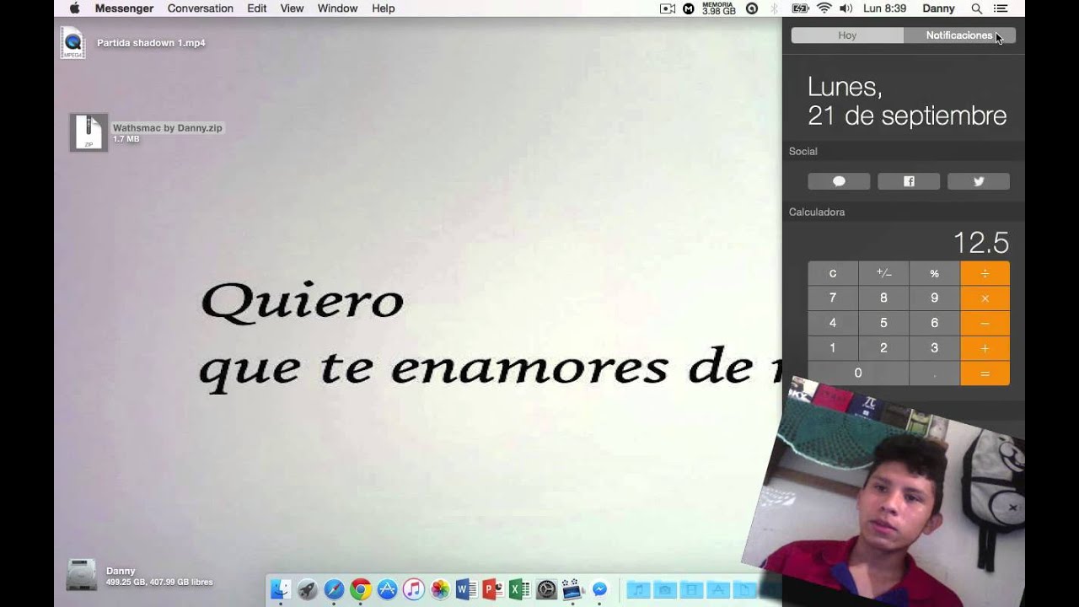Open Spotlight search in menu bar
This screenshot has height=607, width=1079.
(x=976, y=8)
